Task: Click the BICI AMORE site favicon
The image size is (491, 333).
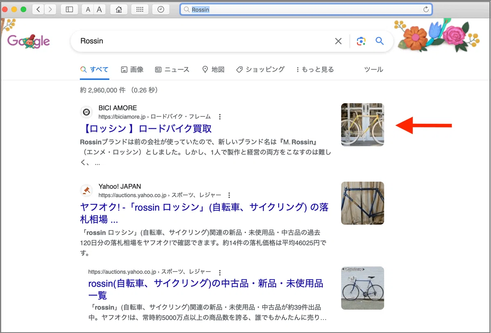Action: point(86,112)
